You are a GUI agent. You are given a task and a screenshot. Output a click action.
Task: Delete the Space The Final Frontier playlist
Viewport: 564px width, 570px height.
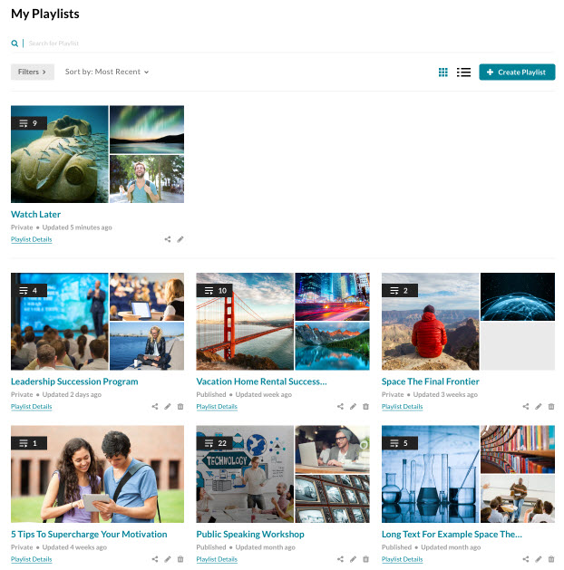[551, 406]
